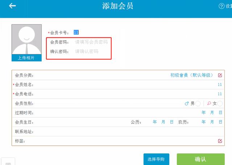Image resolution: width=232 pixels, height=165 pixels.
Task: Focus the 会员卡号 input field
Action: click(91, 33)
